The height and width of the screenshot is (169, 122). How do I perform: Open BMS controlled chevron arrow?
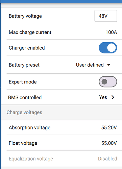coord(113,97)
